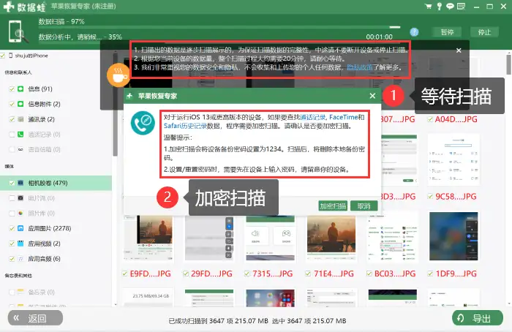This screenshot has width=512, height=332.
Task: Select the 通讯录 (2) category
Action: pyautogui.click(x=41, y=119)
